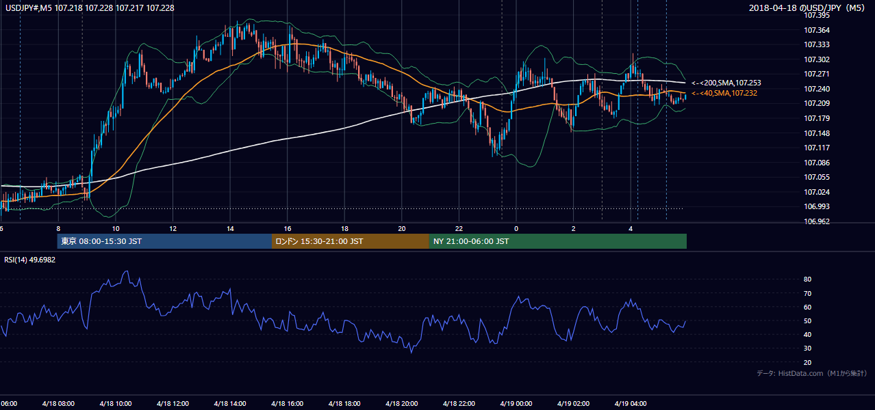Click the RSI(14) 49.6982 indicator label
Image resolution: width=875 pixels, height=410 pixels.
tap(30, 260)
